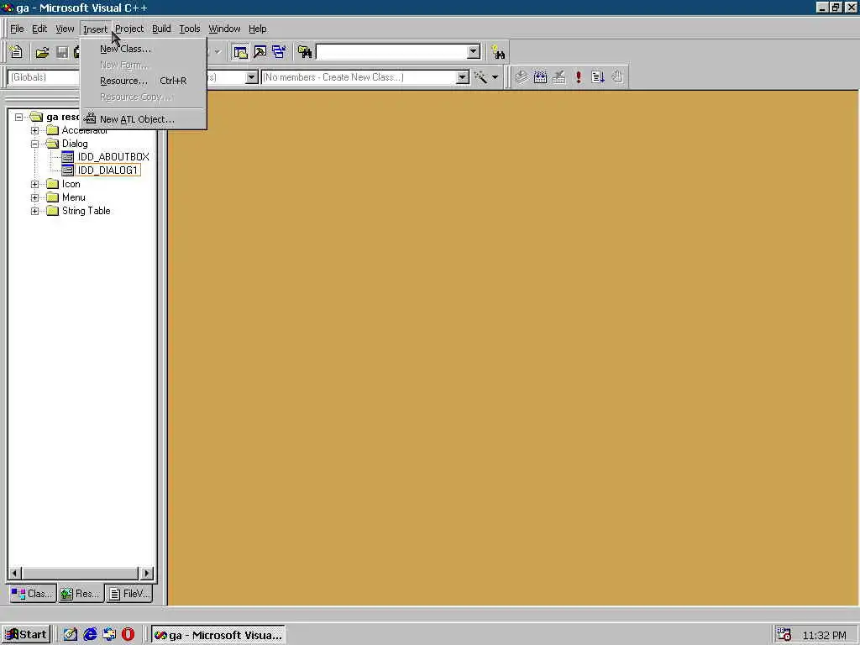Click the workspace scroll left arrow
This screenshot has height=645, width=860.
15,573
